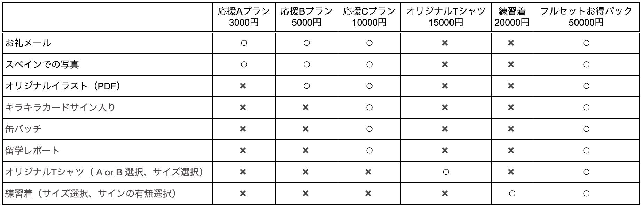Click the cross for お礼メール under オリジナルTシャツ
The image size is (642, 206).
pyautogui.click(x=445, y=43)
